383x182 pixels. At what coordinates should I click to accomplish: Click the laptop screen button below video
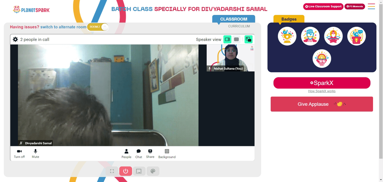pyautogui.click(x=139, y=171)
